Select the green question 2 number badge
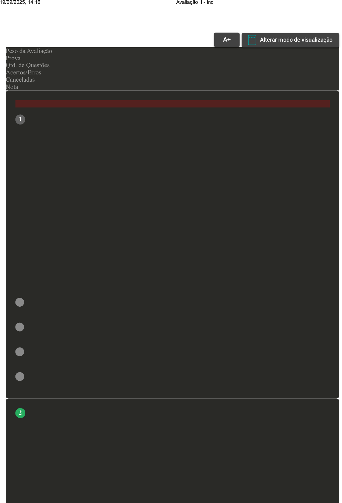Screen dimensions: 342x503 (x=20, y=413)
